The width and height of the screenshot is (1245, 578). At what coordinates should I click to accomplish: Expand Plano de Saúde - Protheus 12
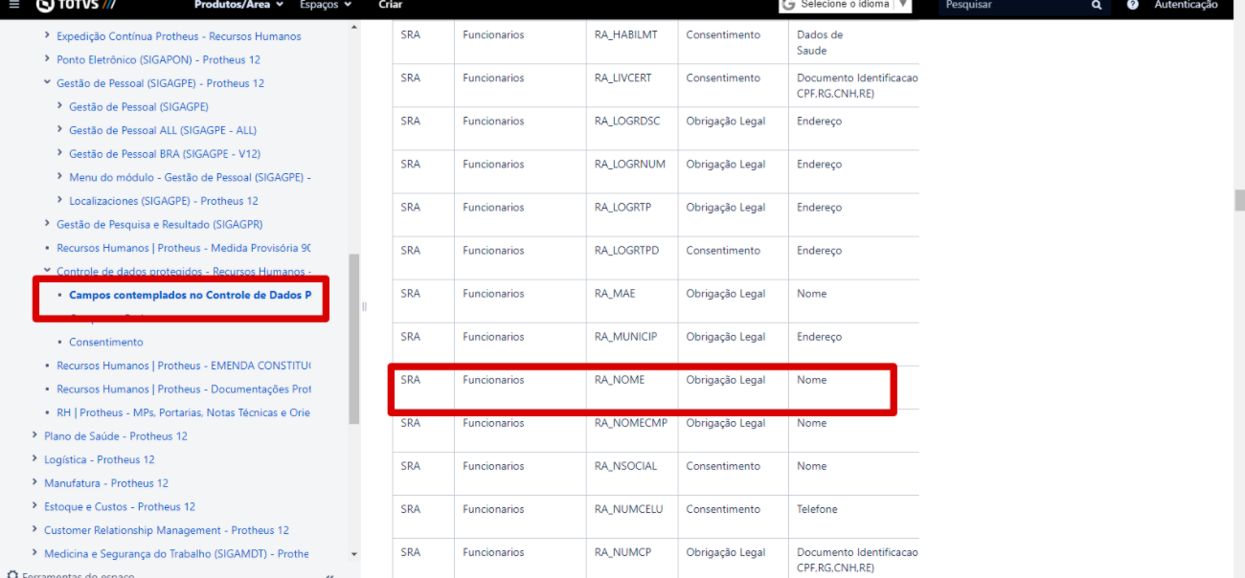click(x=35, y=436)
